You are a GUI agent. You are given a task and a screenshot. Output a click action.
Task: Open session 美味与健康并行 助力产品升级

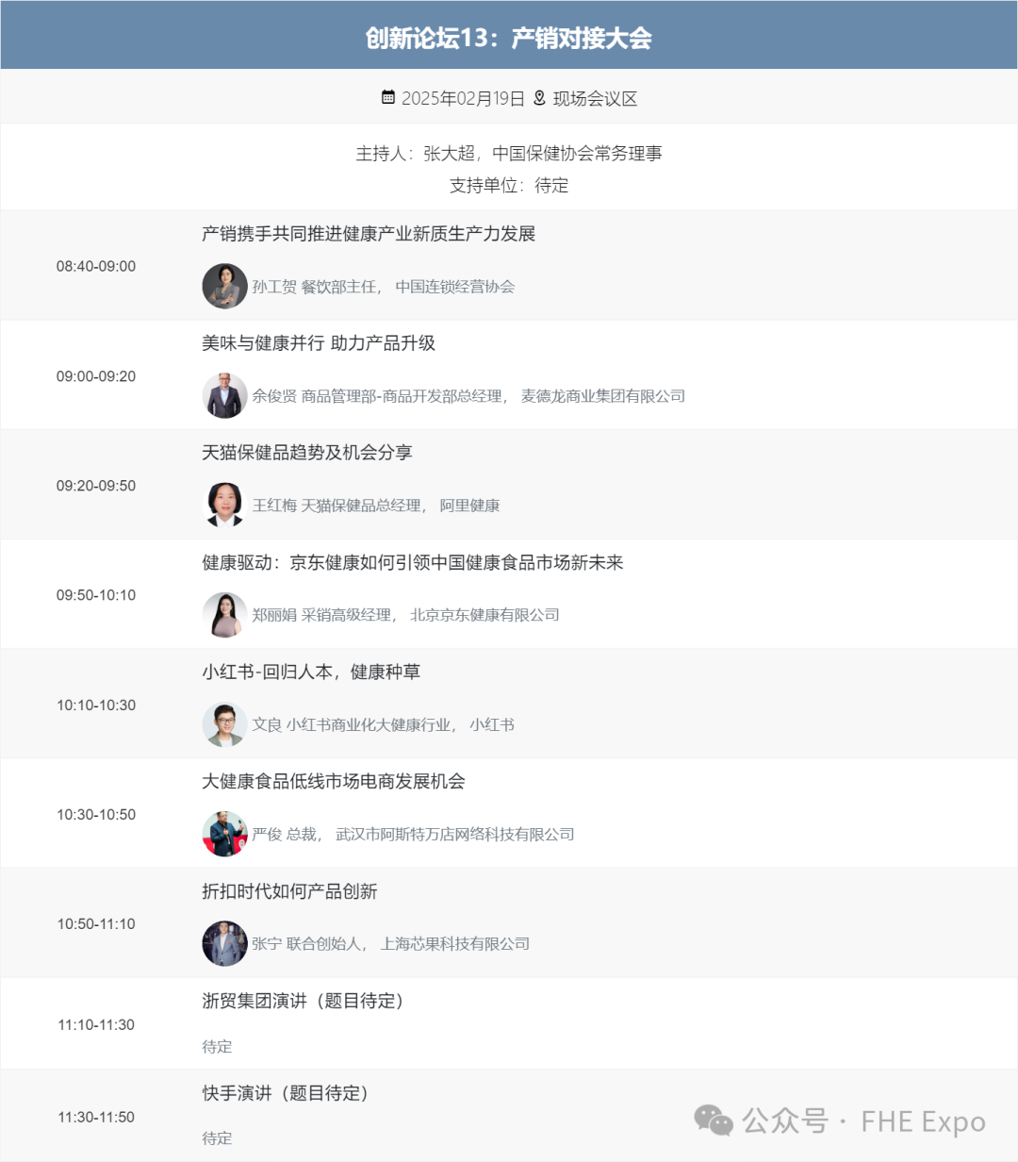[x=319, y=343]
